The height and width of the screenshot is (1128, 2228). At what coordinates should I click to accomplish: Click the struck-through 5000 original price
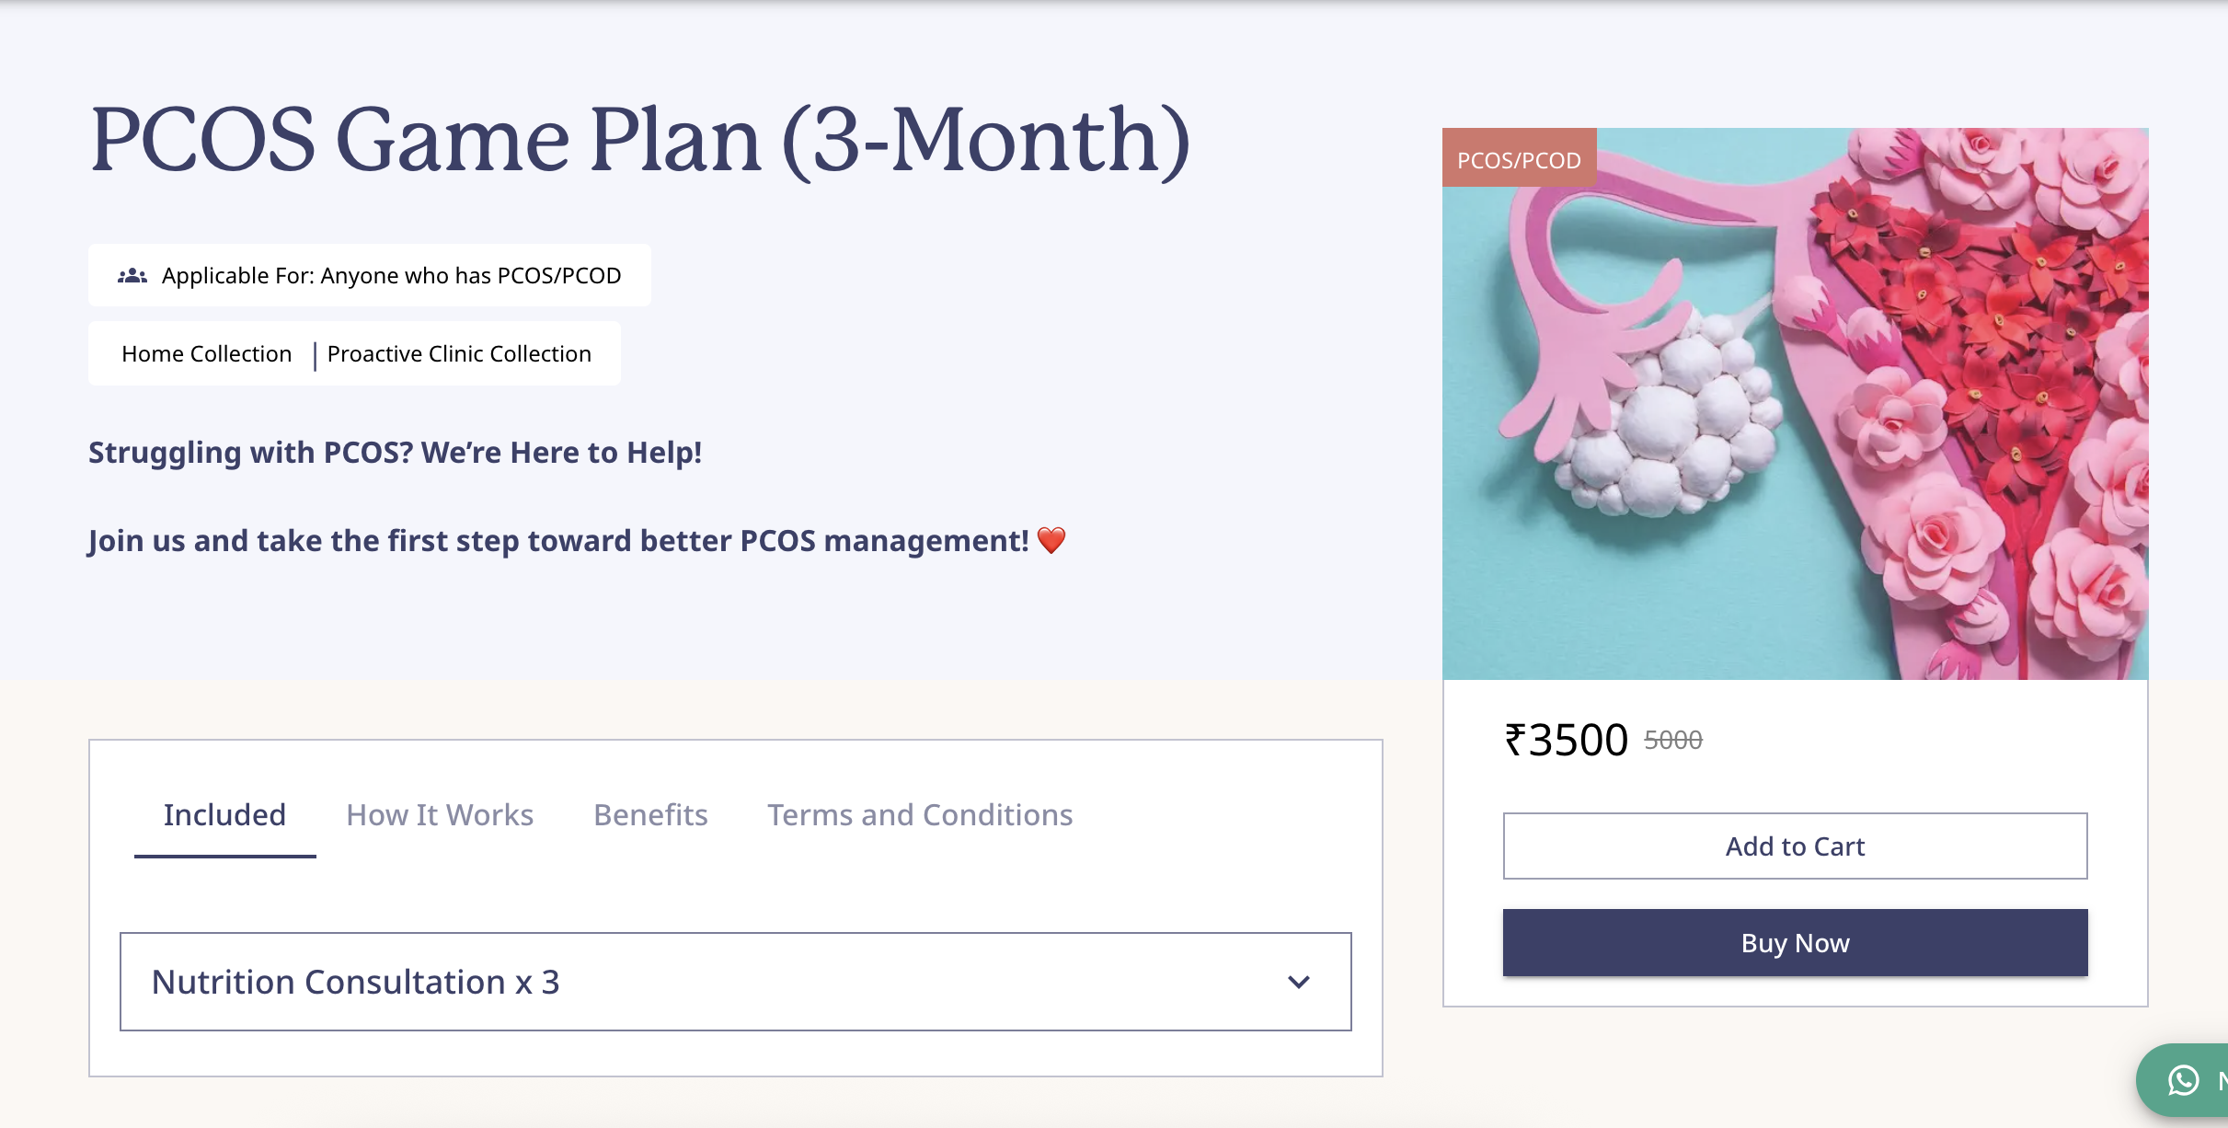[1673, 741]
